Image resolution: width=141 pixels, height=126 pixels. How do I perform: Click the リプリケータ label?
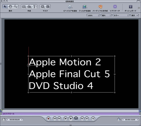coord(115,11)
